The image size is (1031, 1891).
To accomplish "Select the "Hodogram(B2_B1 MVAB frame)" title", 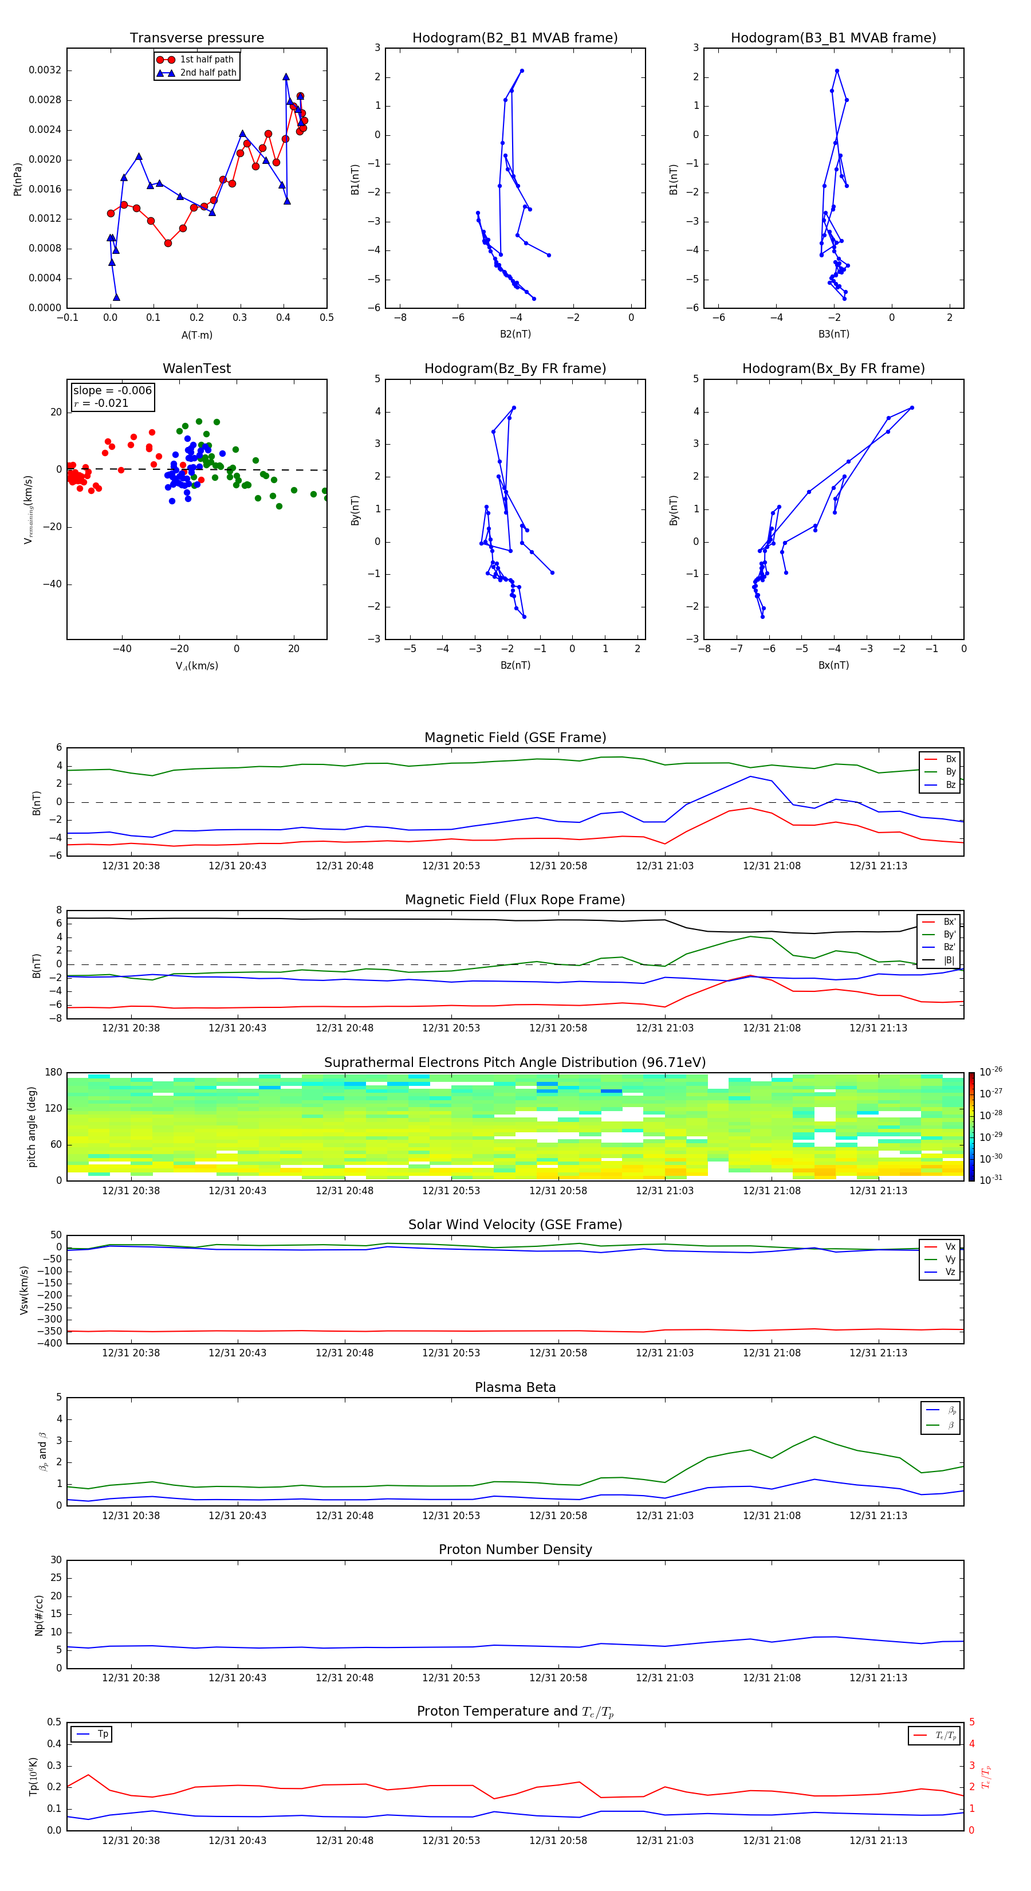I will [515, 37].
